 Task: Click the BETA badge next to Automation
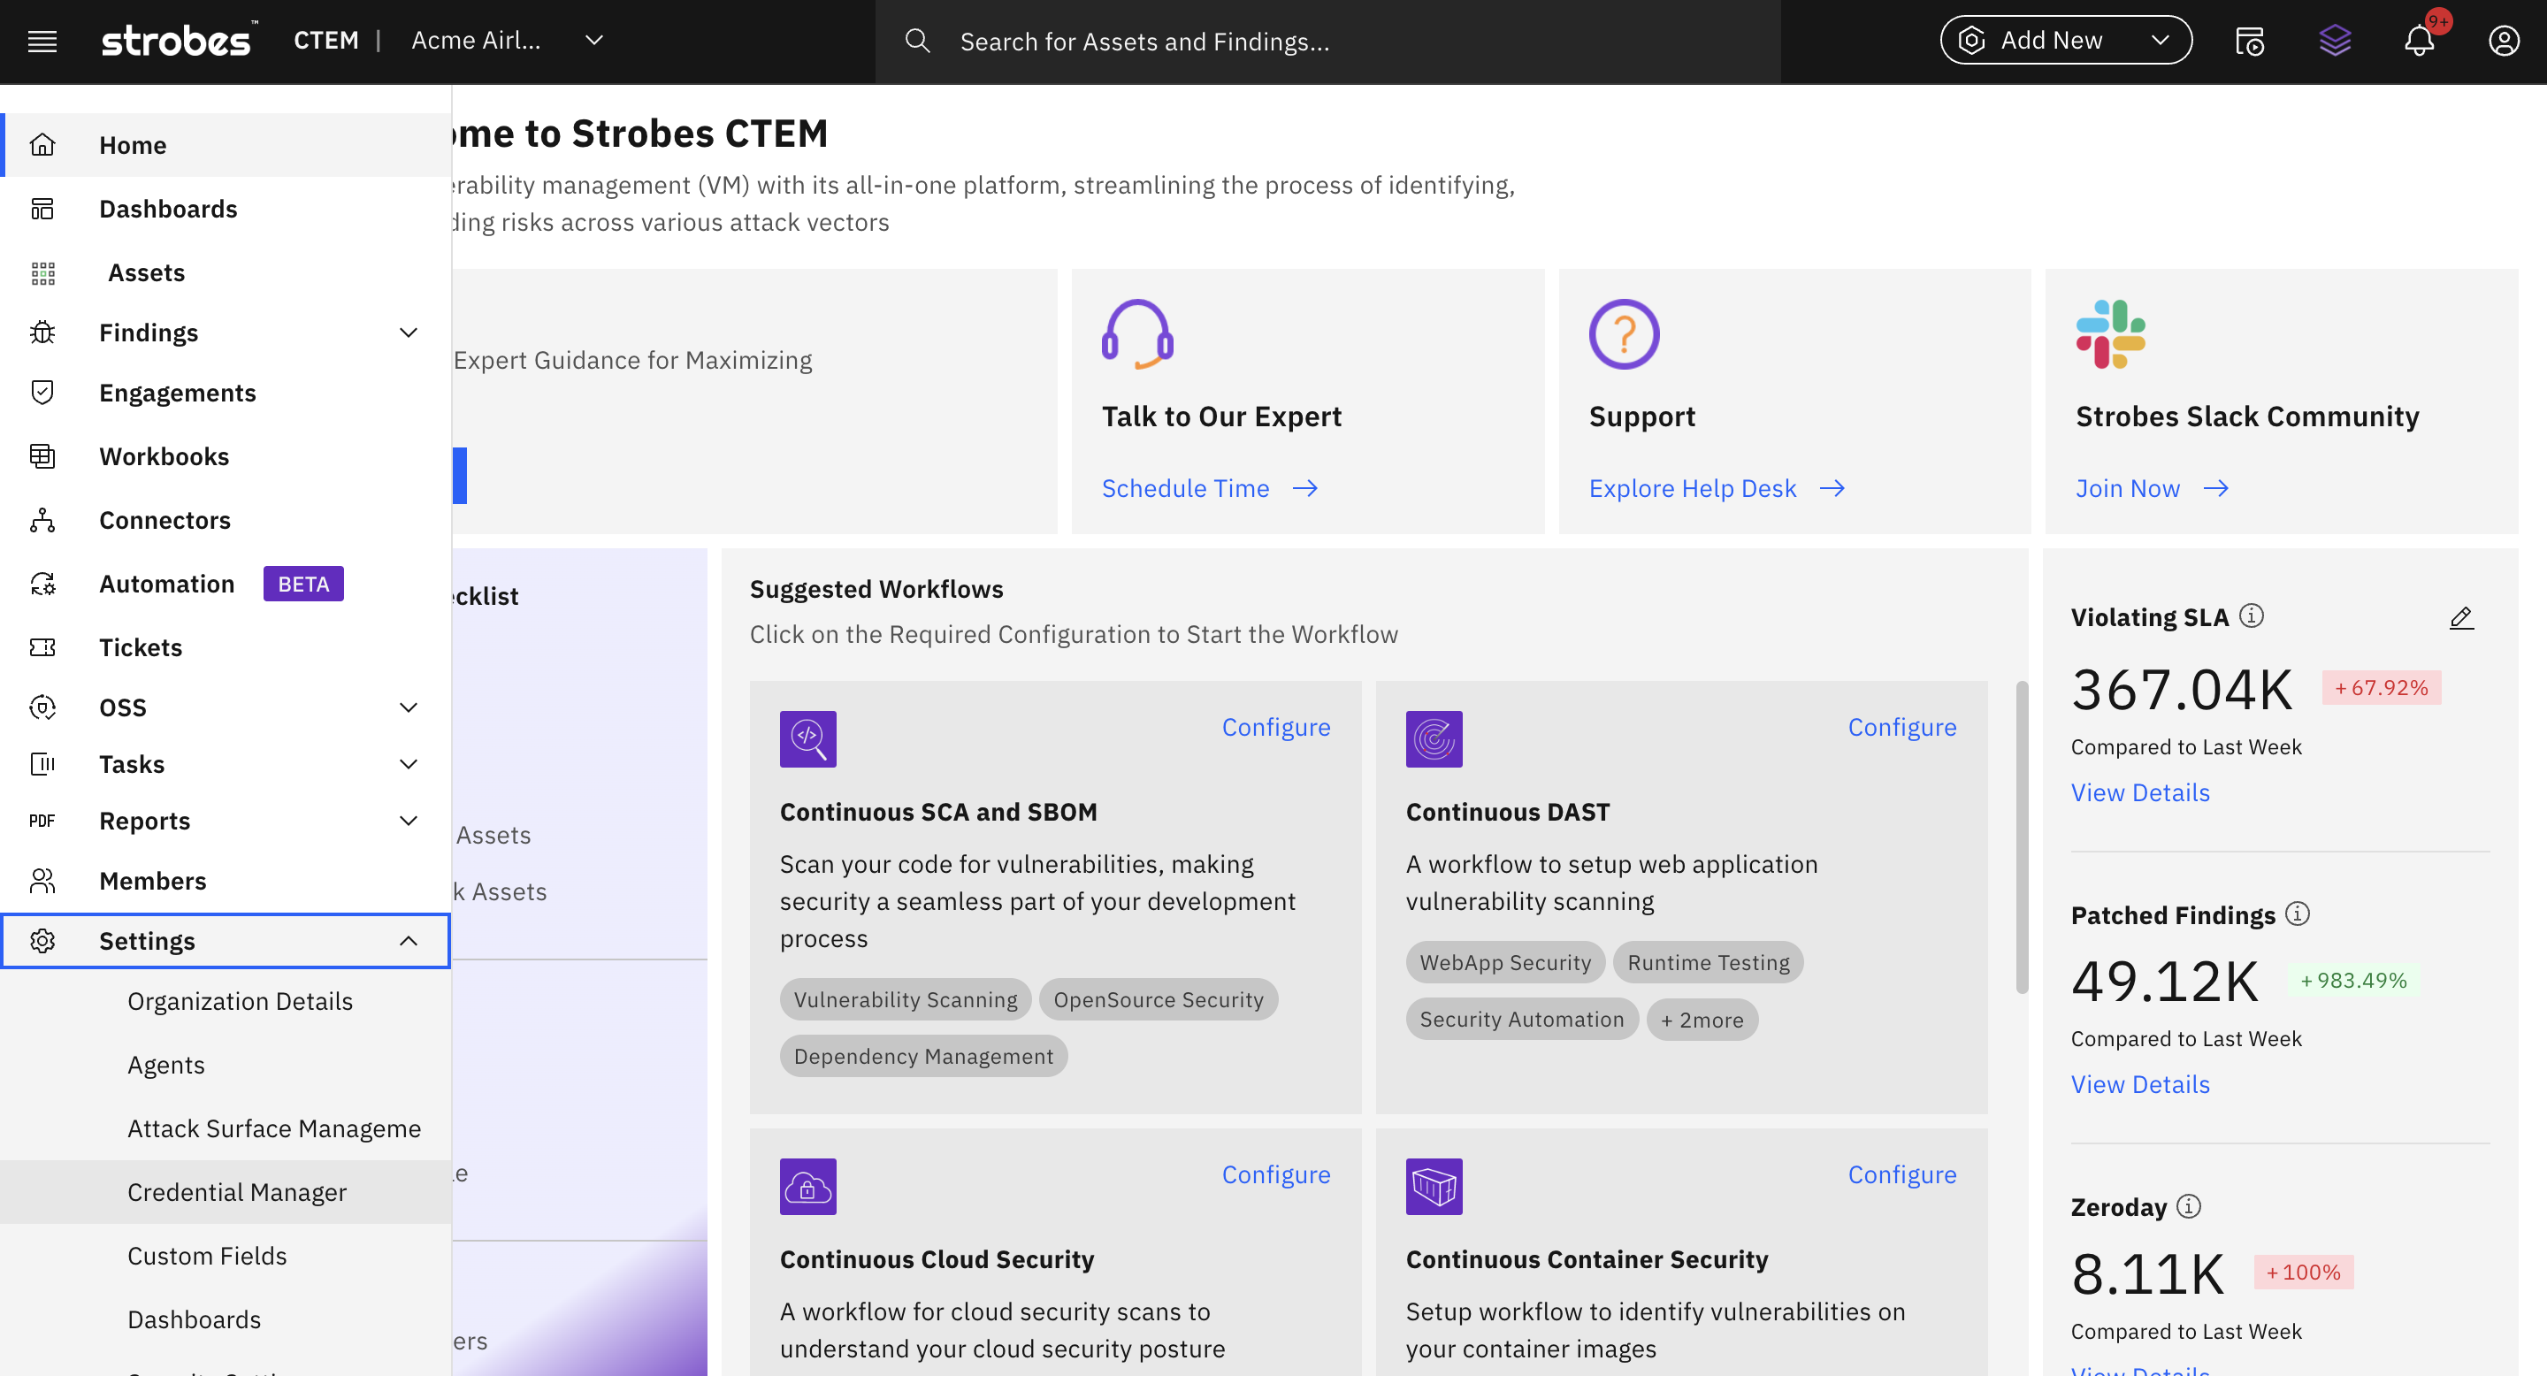tap(302, 584)
